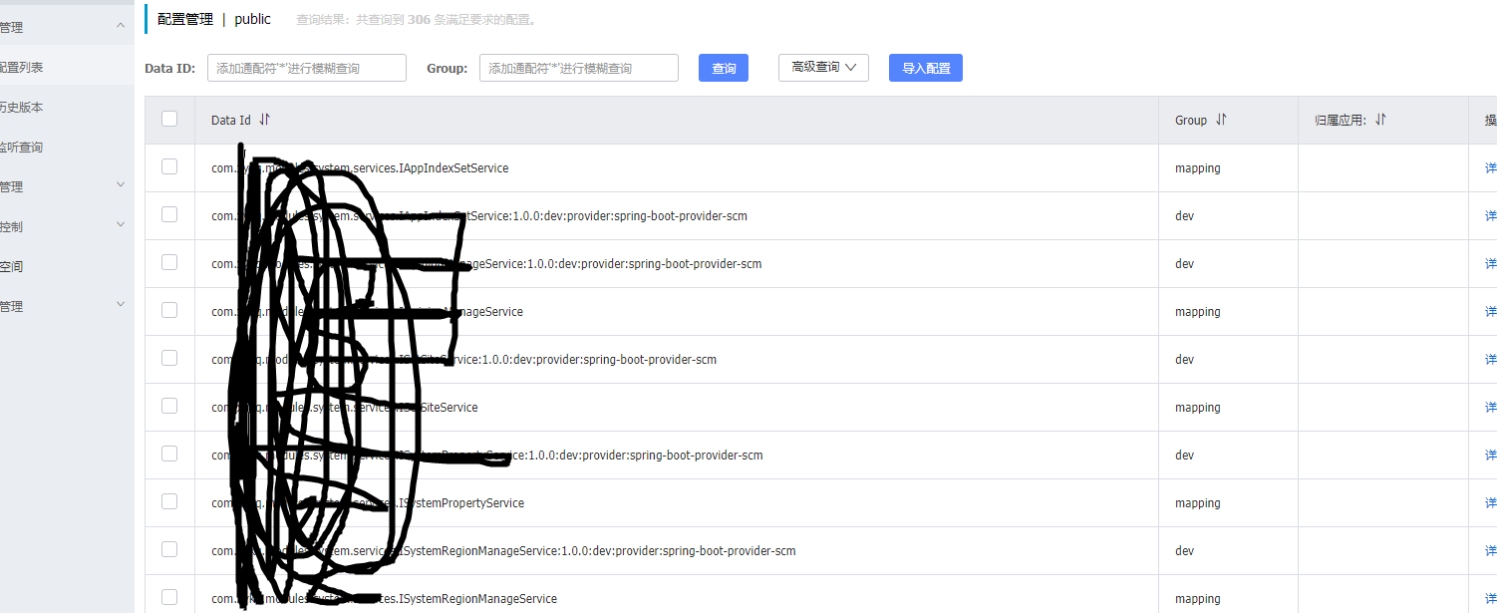The width and height of the screenshot is (1497, 613).
Task: Click Data Id ending services.IAppIndexSetService
Action: (360, 168)
